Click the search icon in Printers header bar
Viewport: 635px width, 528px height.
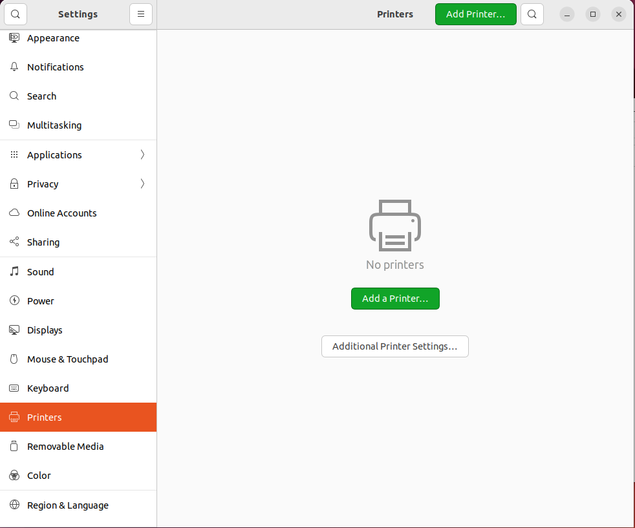[532, 14]
